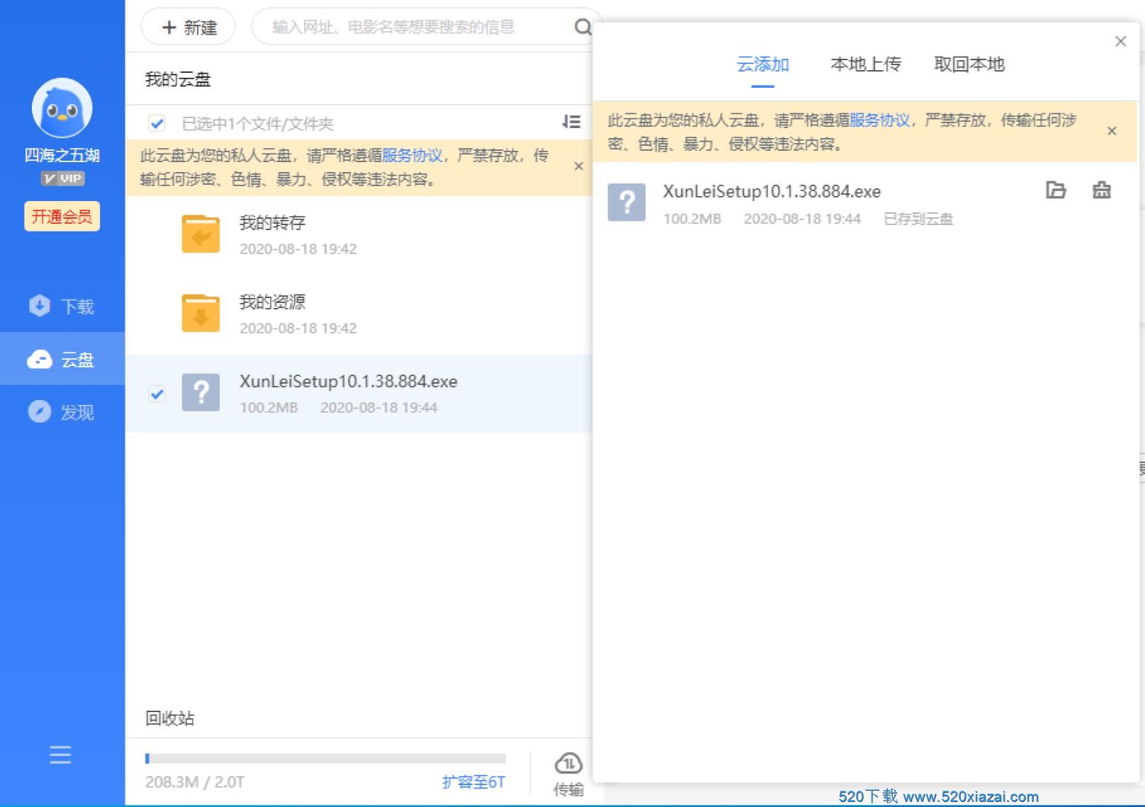The width and height of the screenshot is (1145, 807).
Task: Click the storage usage progress bar
Action: [325, 759]
